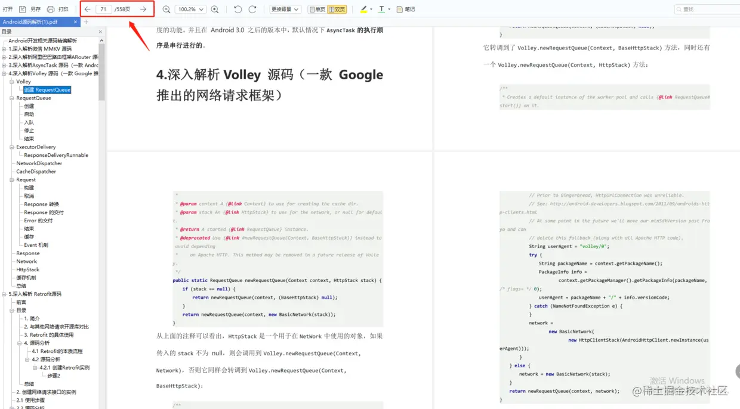Zoom out with the minus magnifier icon
The height and width of the screenshot is (409, 740).
(166, 10)
